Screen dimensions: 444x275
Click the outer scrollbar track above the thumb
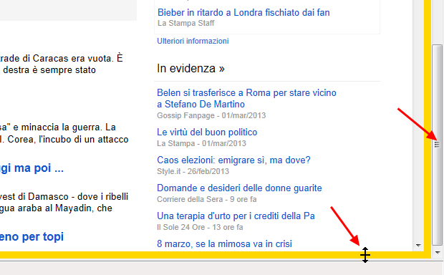pos(438,21)
